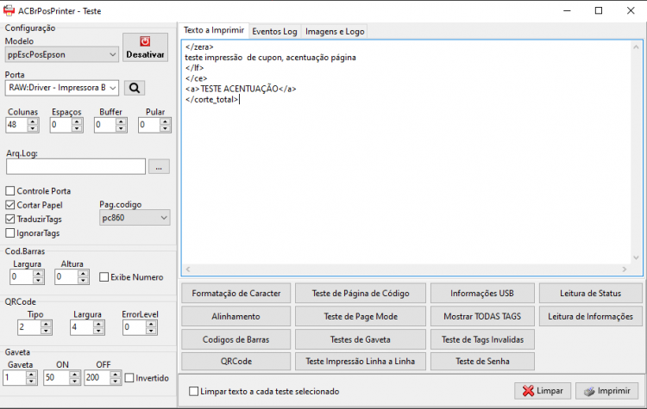Click the Desativar power icon button
The width and height of the screenshot is (647, 409).
coord(145,47)
